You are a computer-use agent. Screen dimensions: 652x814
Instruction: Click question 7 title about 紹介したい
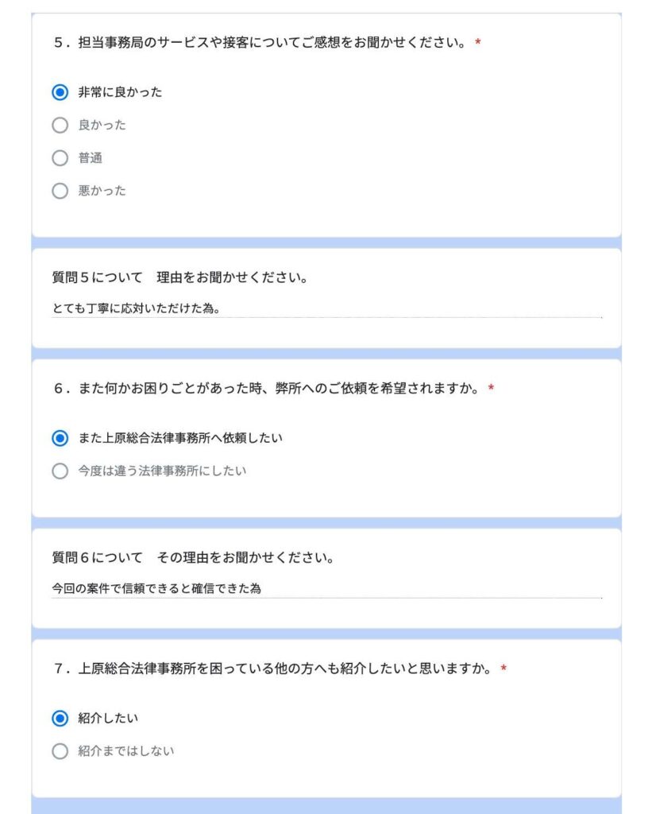click(275, 669)
